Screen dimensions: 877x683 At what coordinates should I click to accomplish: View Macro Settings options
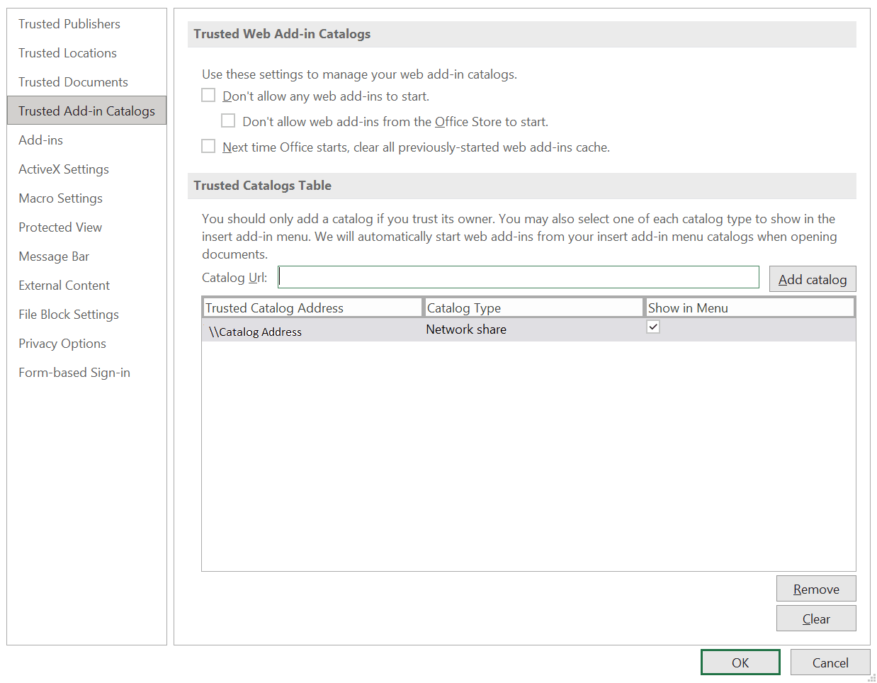pos(60,198)
